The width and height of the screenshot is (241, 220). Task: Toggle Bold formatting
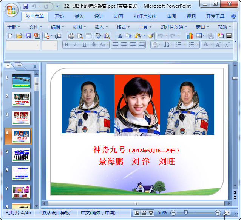[x=66, y=45]
